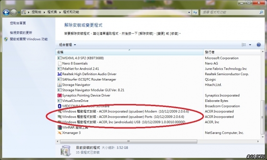The width and height of the screenshot is (267, 160).
Task: Click the VirtualCloneDrive program icon
Action: click(59, 101)
